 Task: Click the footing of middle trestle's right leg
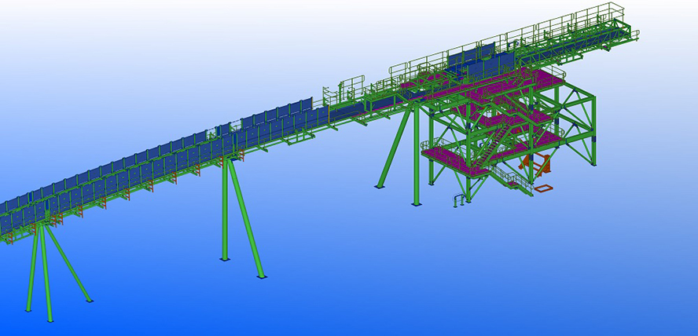click(x=261, y=276)
